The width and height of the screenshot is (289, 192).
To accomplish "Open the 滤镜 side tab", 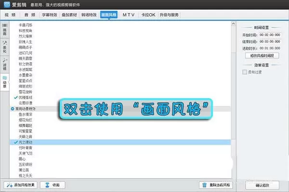I will tap(5, 64).
